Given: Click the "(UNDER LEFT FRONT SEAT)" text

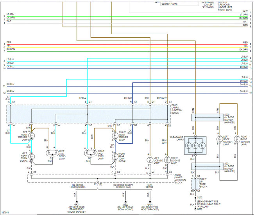Looking at the screenshot, I should [x=225, y=9].
